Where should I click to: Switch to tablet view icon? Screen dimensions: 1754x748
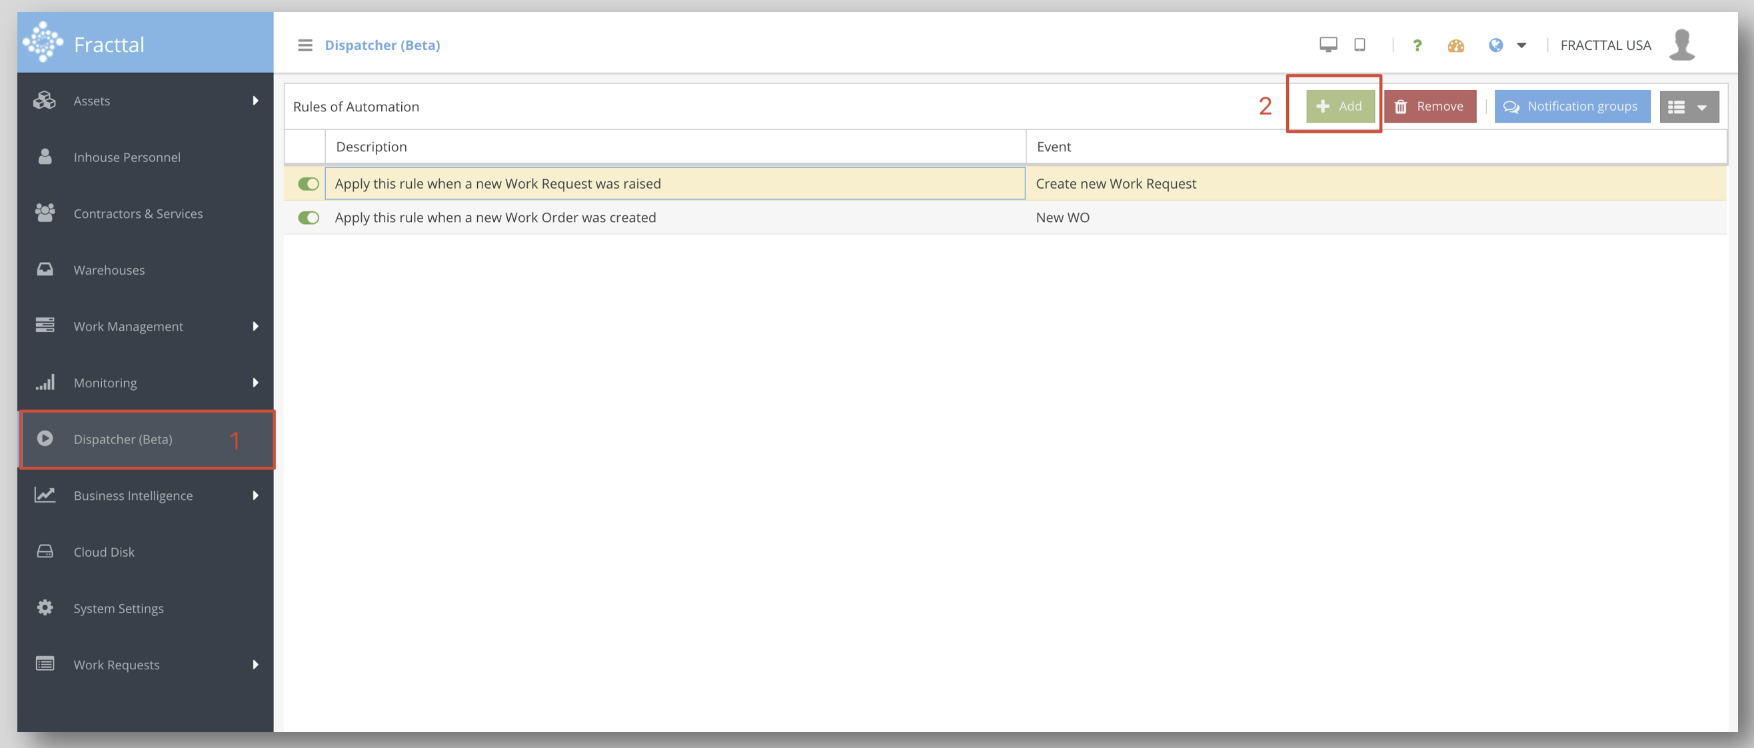(x=1359, y=45)
